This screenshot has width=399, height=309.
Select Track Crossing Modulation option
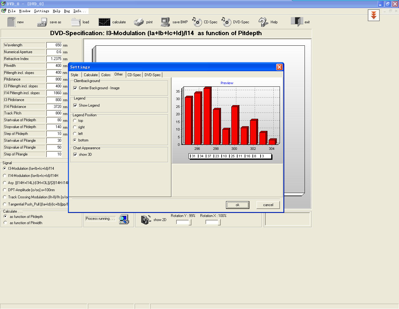(x=5, y=197)
